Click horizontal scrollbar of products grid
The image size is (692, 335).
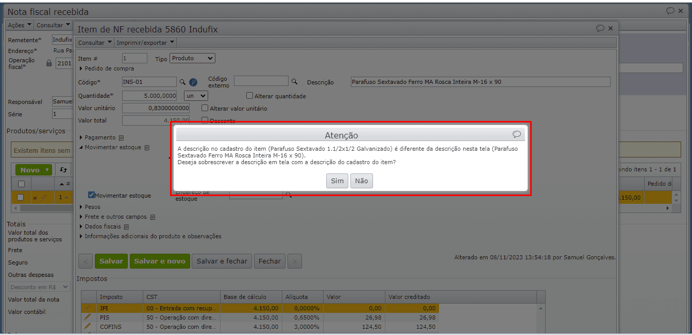click(x=341, y=208)
